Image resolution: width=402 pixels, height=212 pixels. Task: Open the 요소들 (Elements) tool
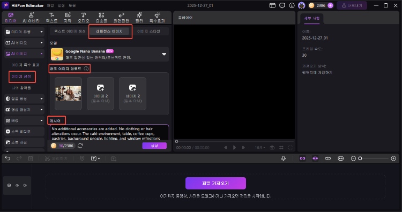[x=101, y=18]
